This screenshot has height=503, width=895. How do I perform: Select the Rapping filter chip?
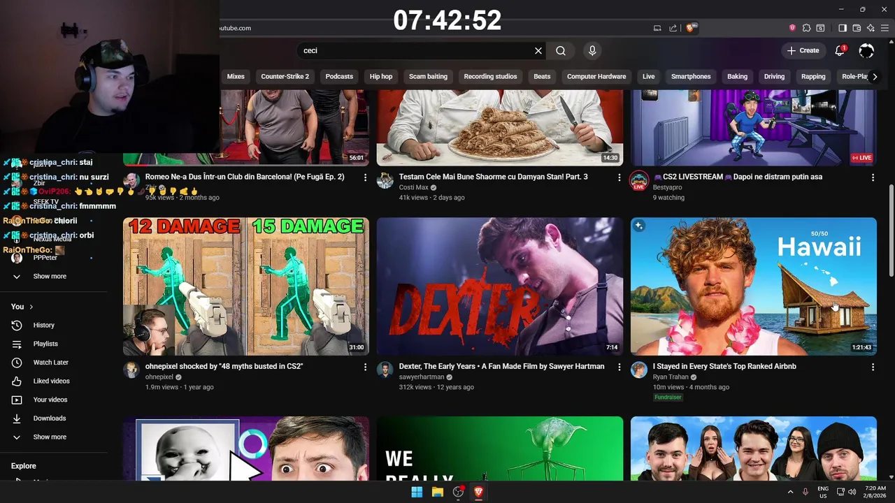click(813, 76)
